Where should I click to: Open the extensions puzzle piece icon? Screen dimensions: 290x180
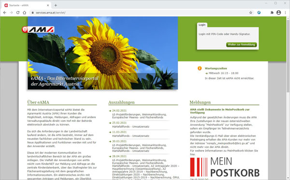(x=272, y=13)
